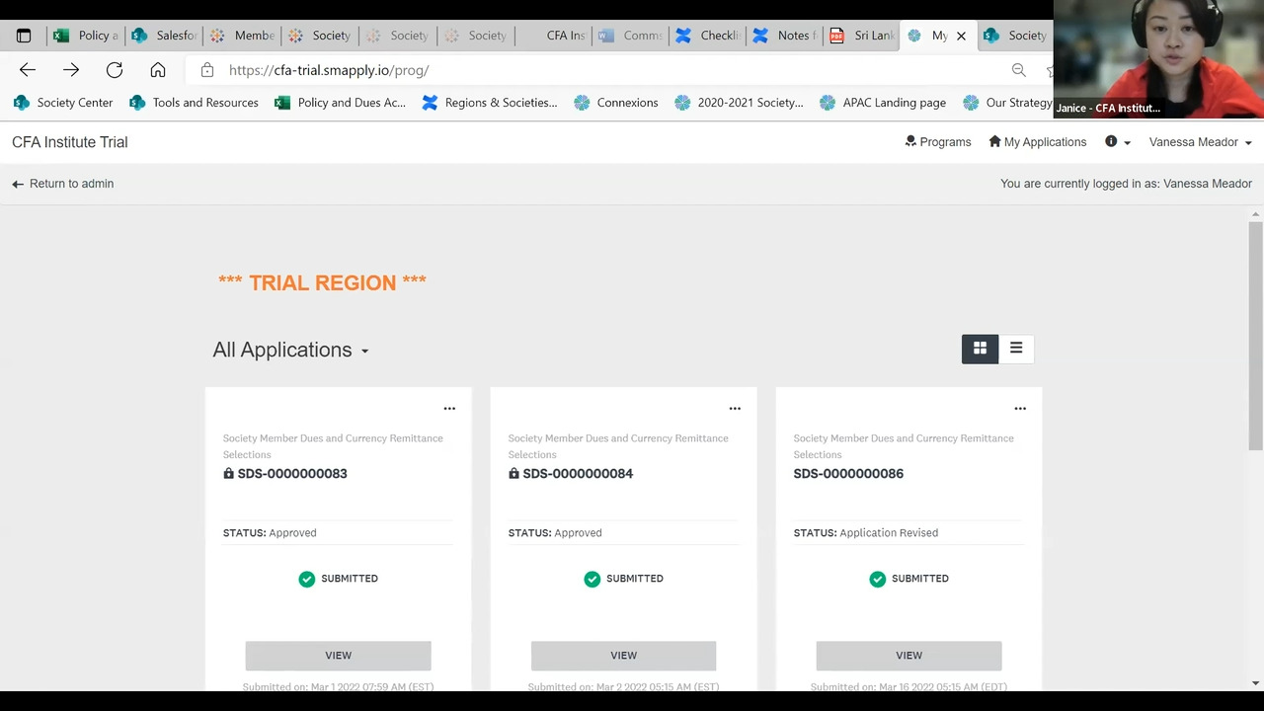View application SDS-0000000083
This screenshot has height=711, width=1264.
point(338,656)
